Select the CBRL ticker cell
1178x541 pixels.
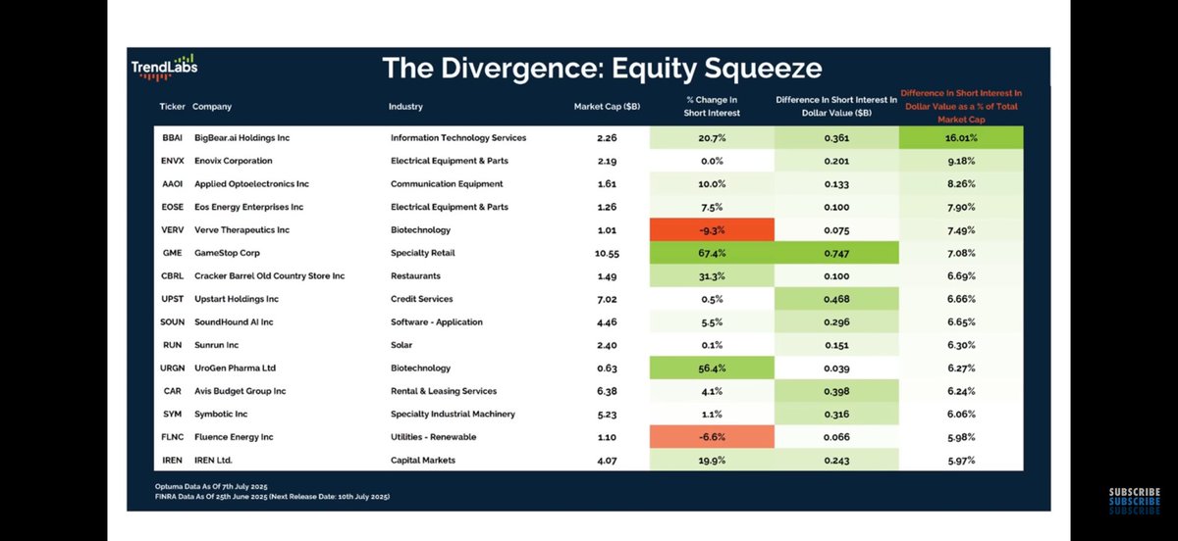click(x=172, y=276)
